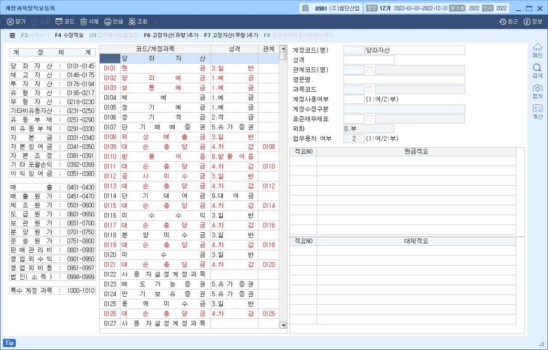Click the 성격 input field

369,60
